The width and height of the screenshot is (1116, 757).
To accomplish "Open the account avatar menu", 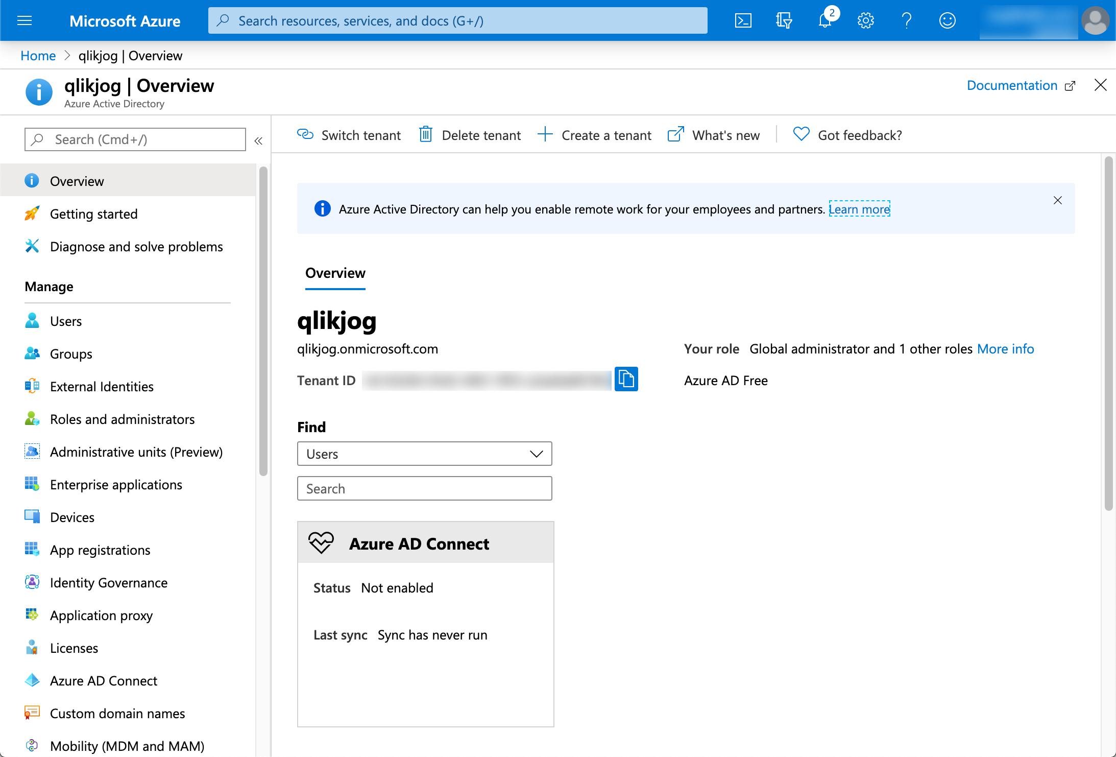I will click(x=1095, y=20).
